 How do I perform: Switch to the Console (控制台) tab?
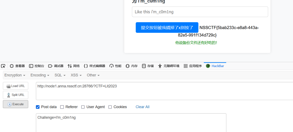point(37,66)
